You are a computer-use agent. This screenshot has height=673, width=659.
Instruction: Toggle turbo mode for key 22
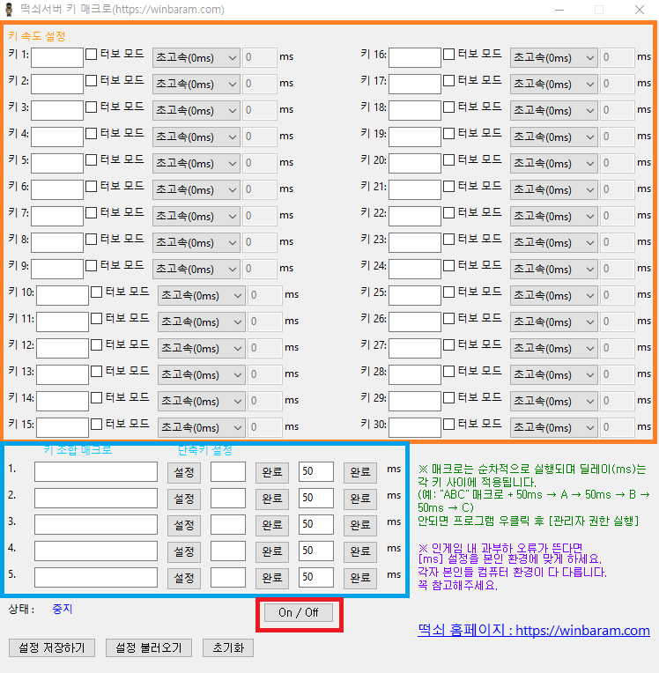448,212
